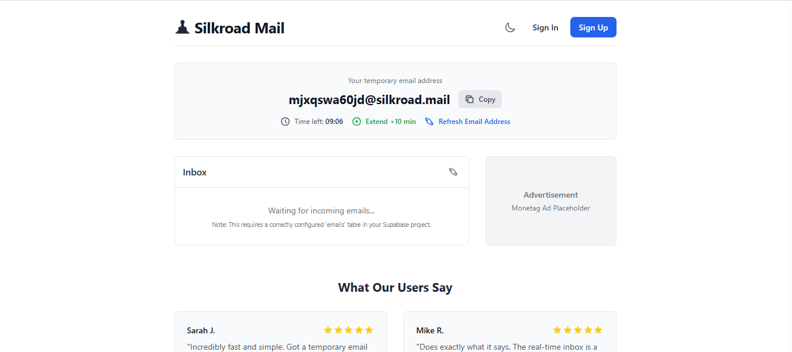Open the Sign In page
This screenshot has width=792, height=352.
[x=545, y=27]
